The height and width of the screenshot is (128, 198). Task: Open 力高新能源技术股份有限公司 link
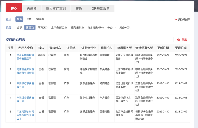click(x=25, y=57)
